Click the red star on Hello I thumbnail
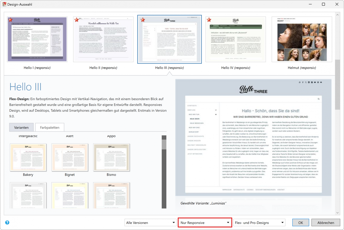344x230 pixels. click(x=10, y=20)
